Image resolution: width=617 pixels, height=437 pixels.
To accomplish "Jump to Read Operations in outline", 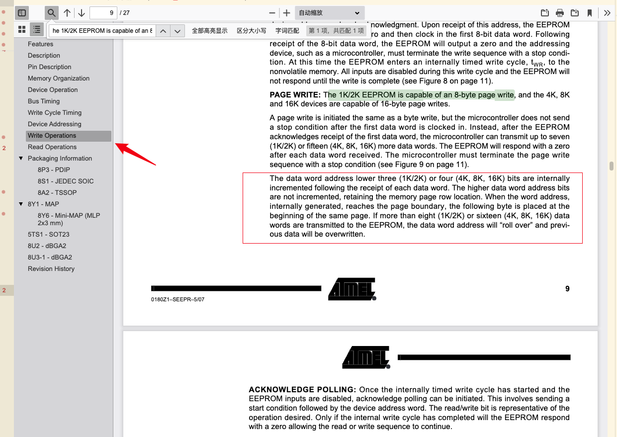I will click(x=52, y=147).
